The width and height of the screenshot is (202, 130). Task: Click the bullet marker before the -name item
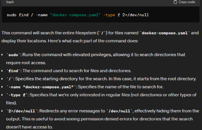click(2, 87)
